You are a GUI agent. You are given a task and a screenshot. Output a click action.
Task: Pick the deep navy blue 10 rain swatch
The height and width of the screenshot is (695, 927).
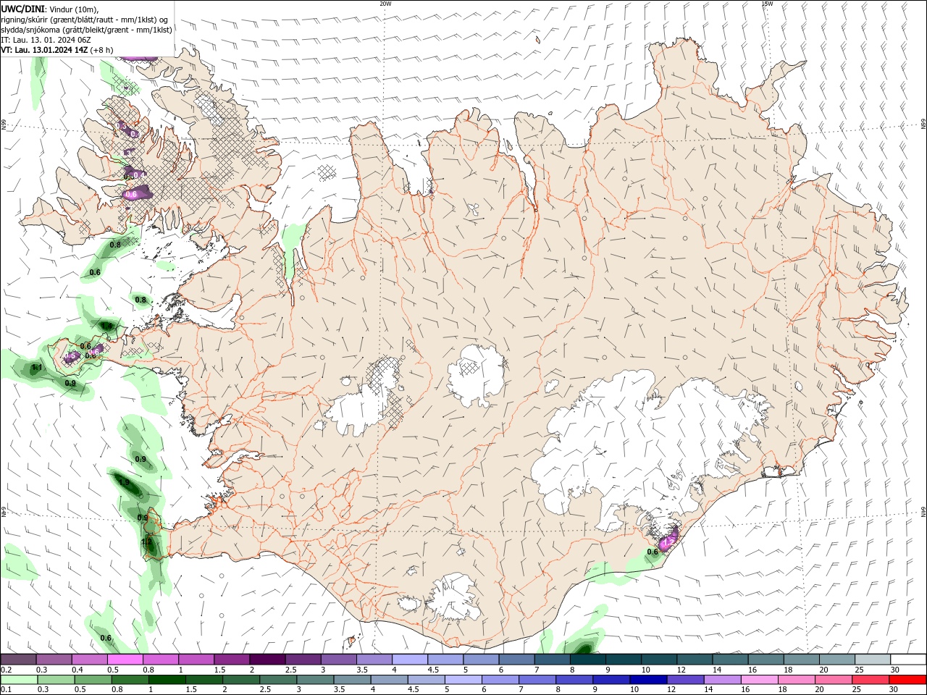coord(647,680)
